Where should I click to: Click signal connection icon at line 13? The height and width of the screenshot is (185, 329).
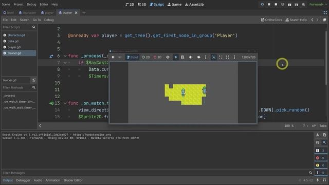(x=51, y=103)
